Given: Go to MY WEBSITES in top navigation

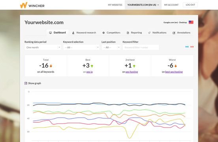Looking at the screenshot, I should tap(115, 5).
